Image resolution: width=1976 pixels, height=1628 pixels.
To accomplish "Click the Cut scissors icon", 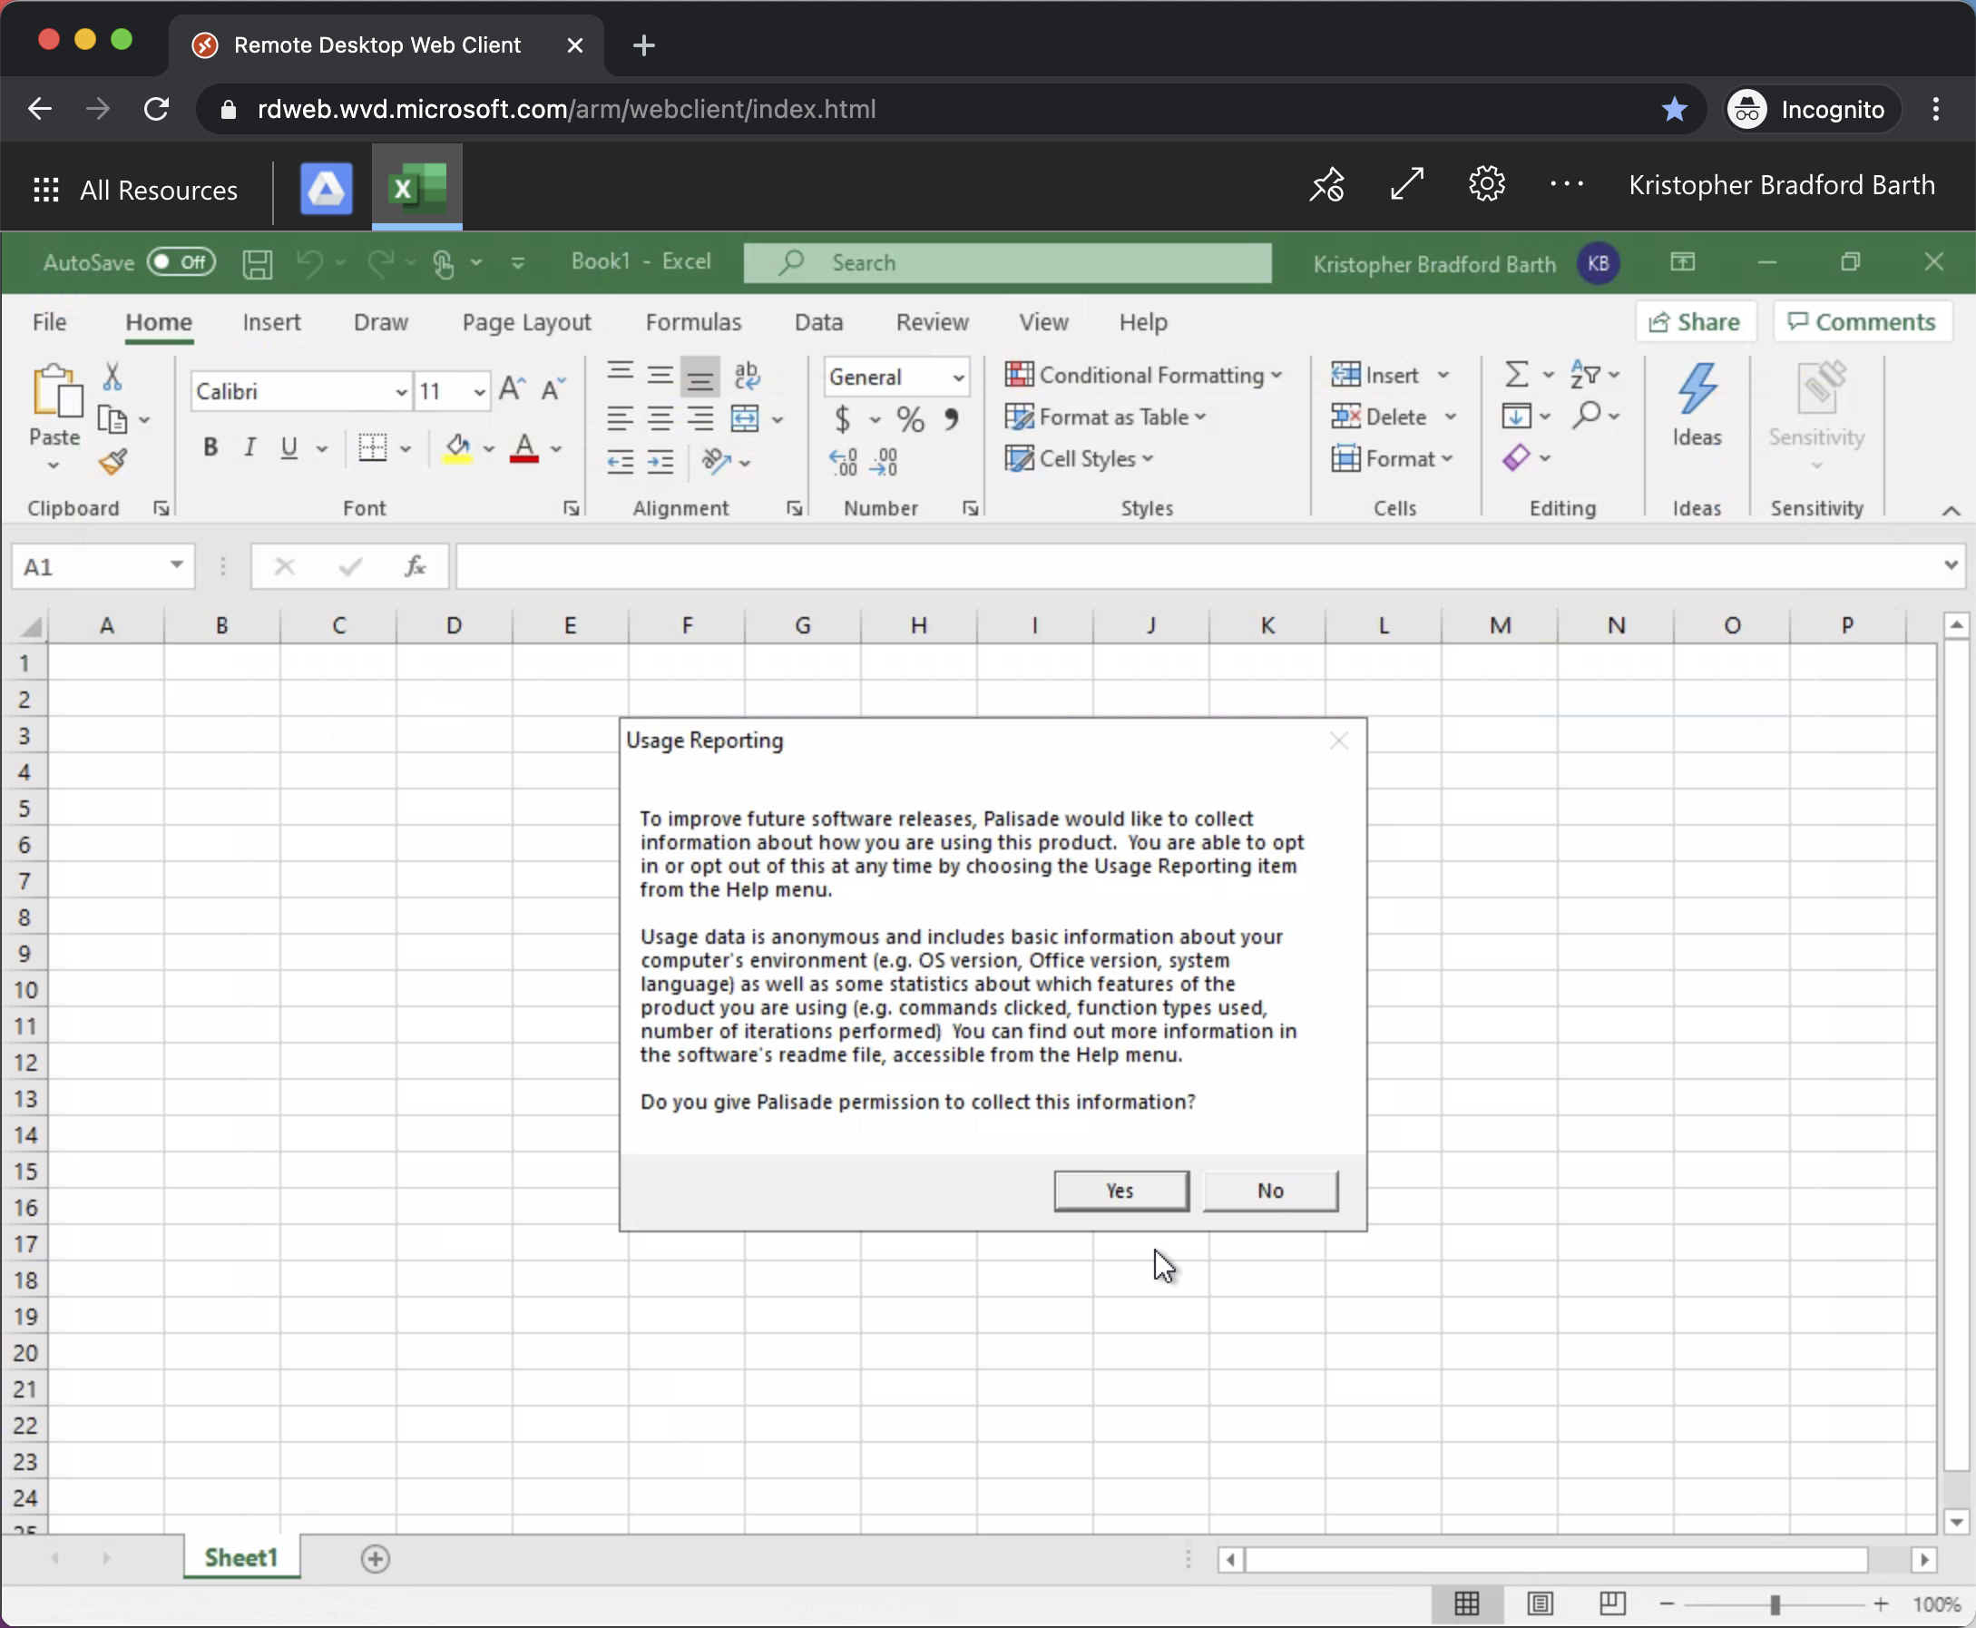I will pos(112,377).
